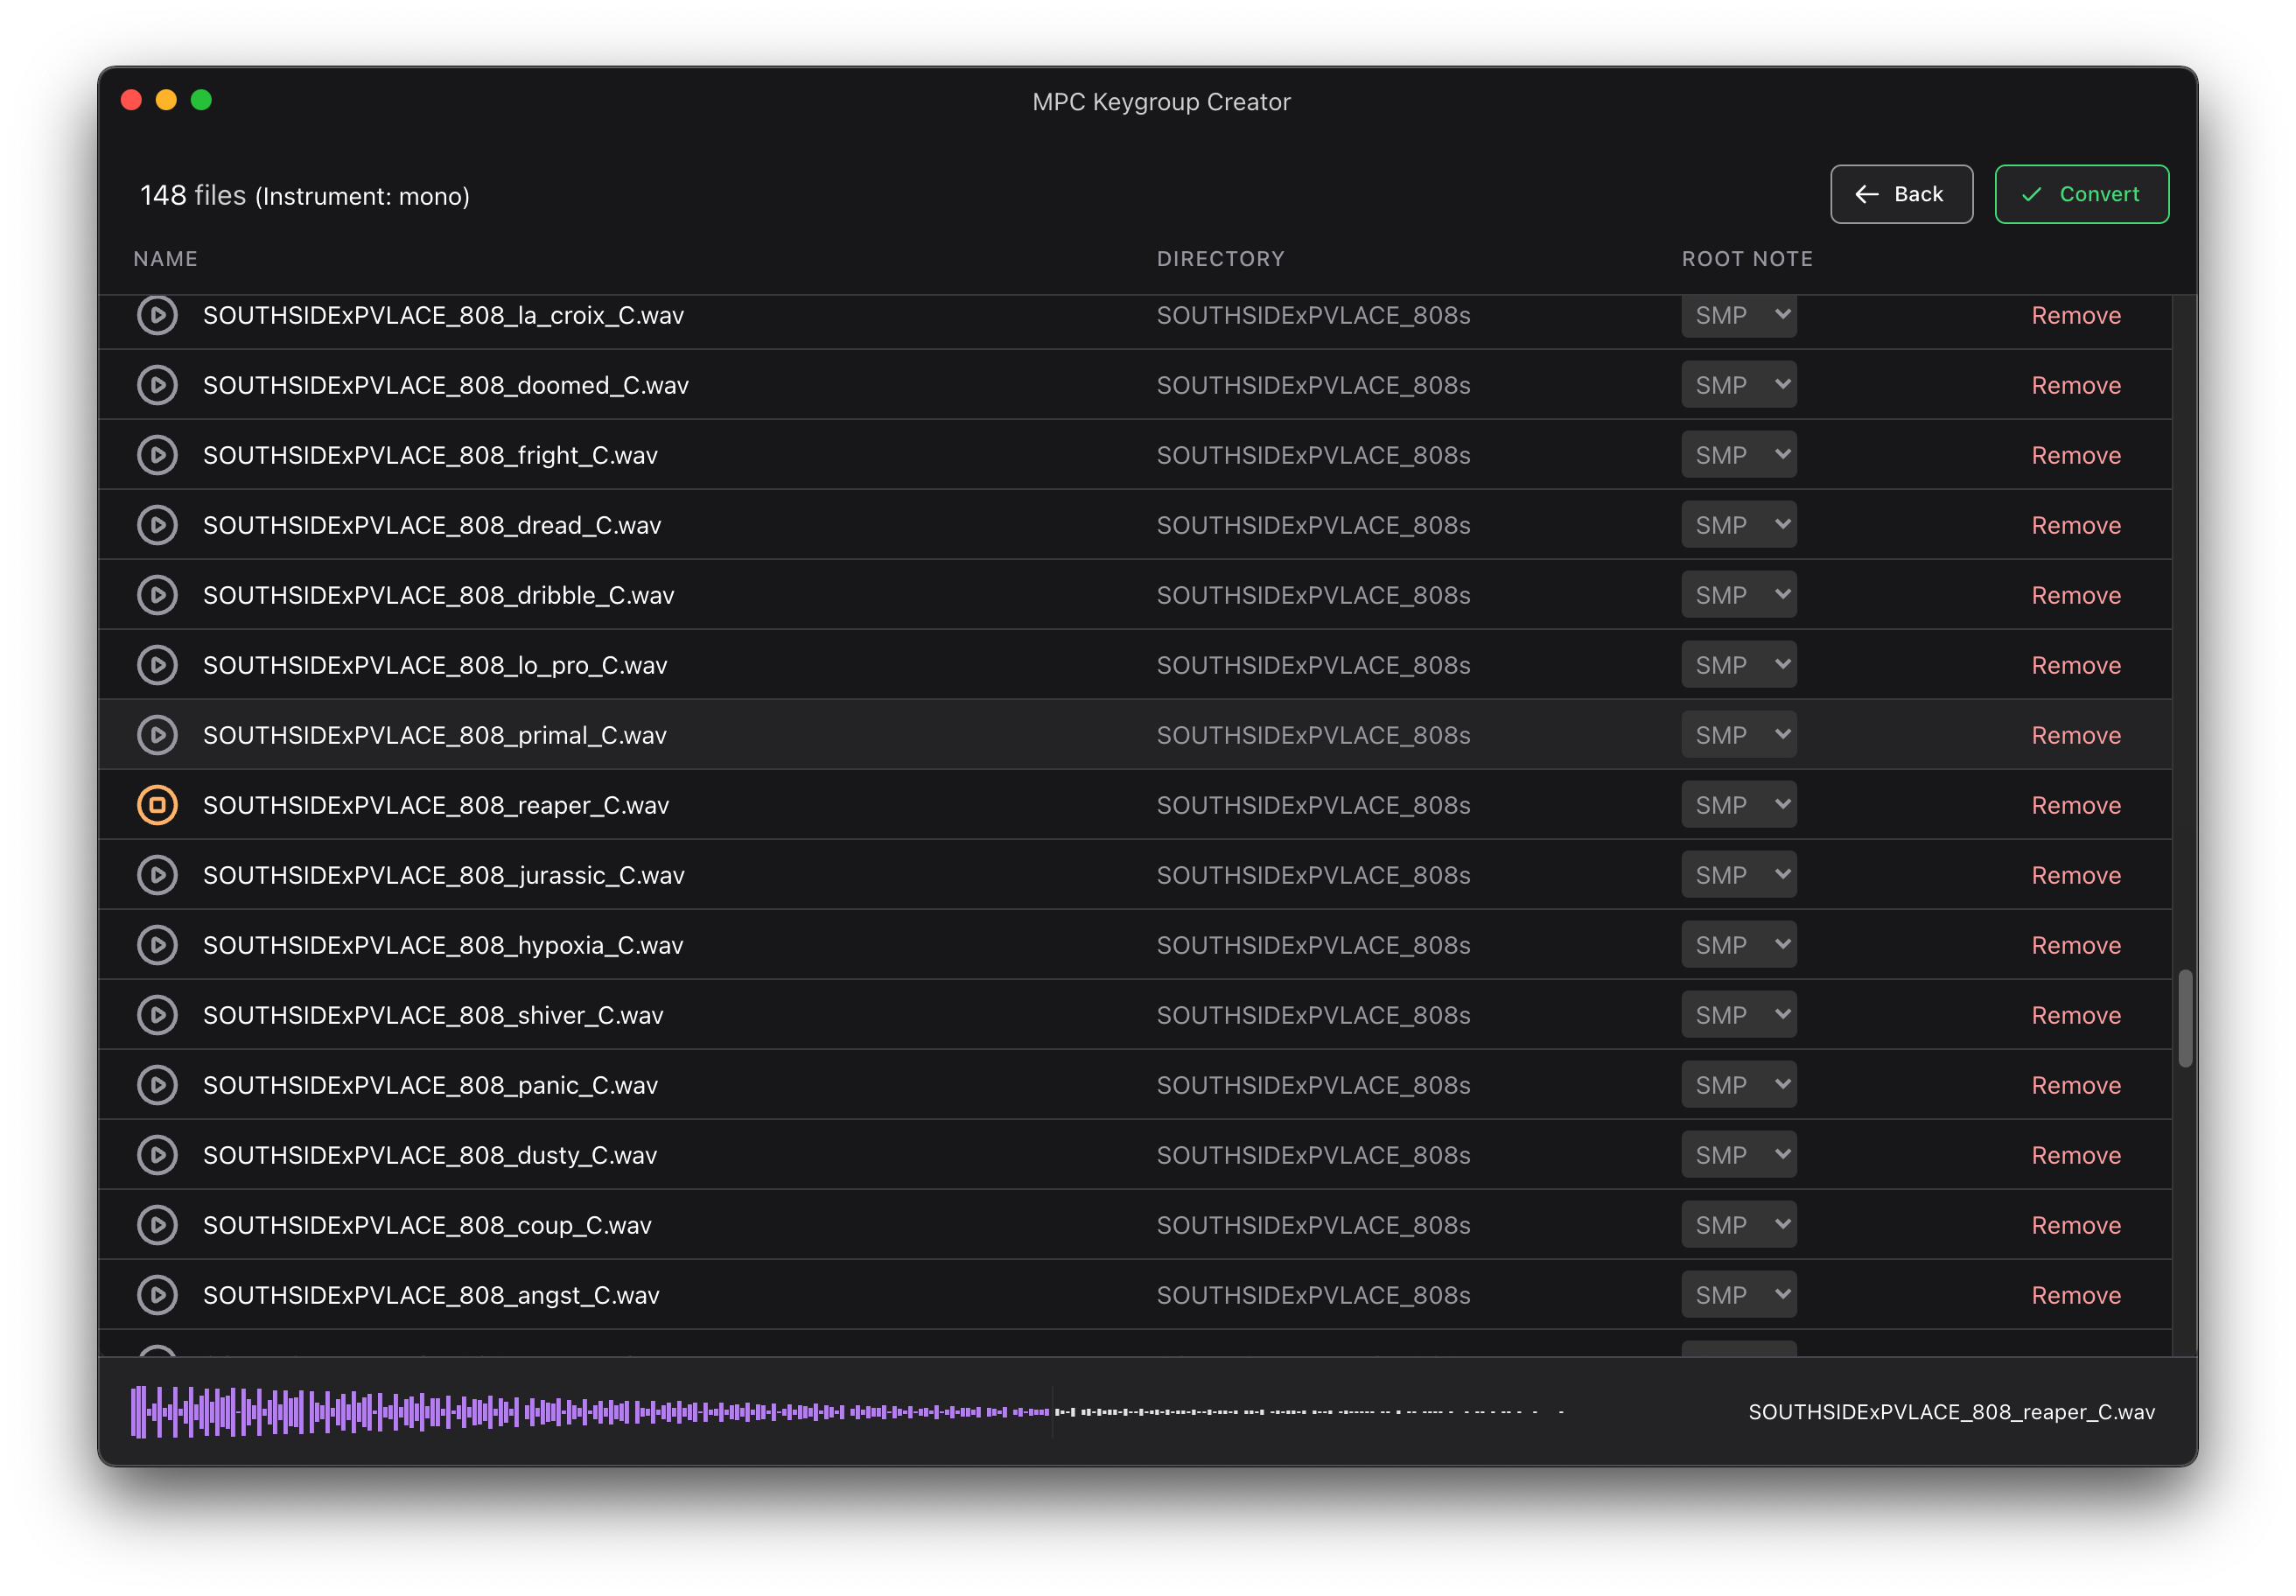
Task: Open root note dropdown for dusty_C.wav
Action: [x=1738, y=1155]
